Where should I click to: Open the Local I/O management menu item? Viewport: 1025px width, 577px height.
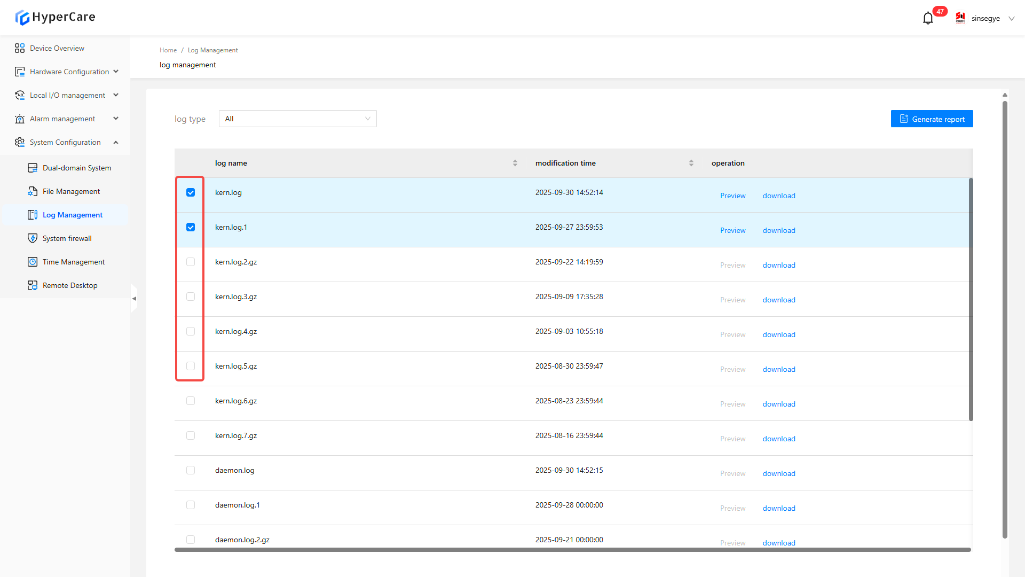[67, 95]
